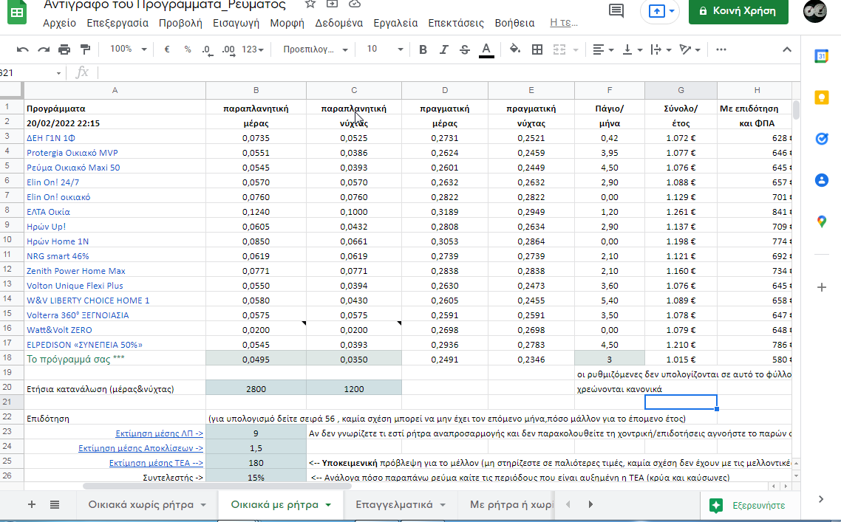This screenshot has height=522, width=841.
Task: Open the borders tool
Action: click(x=537, y=50)
